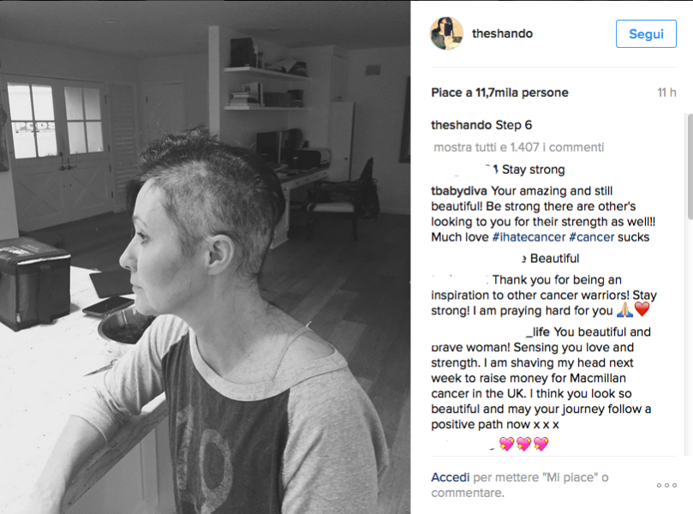Click the tbabydiva commenter username

coord(459,191)
